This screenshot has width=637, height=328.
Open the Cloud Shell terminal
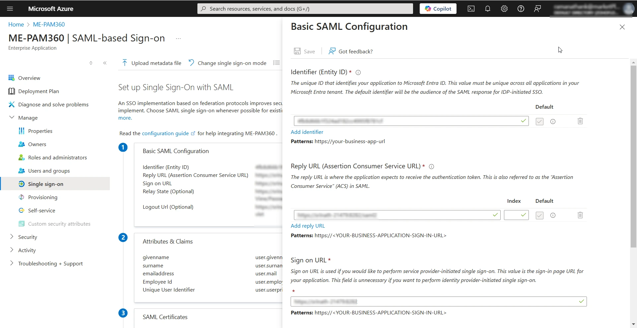pyautogui.click(x=471, y=9)
